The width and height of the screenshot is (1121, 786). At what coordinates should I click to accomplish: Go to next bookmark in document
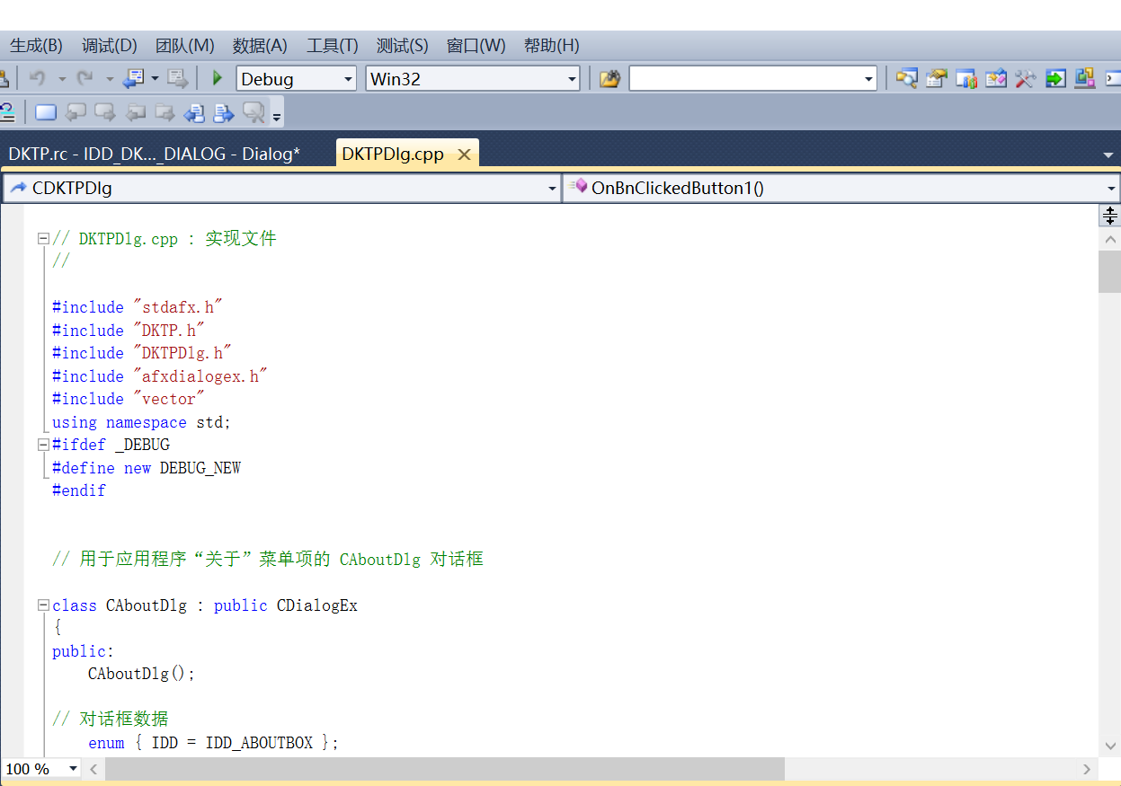pyautogui.click(x=224, y=112)
